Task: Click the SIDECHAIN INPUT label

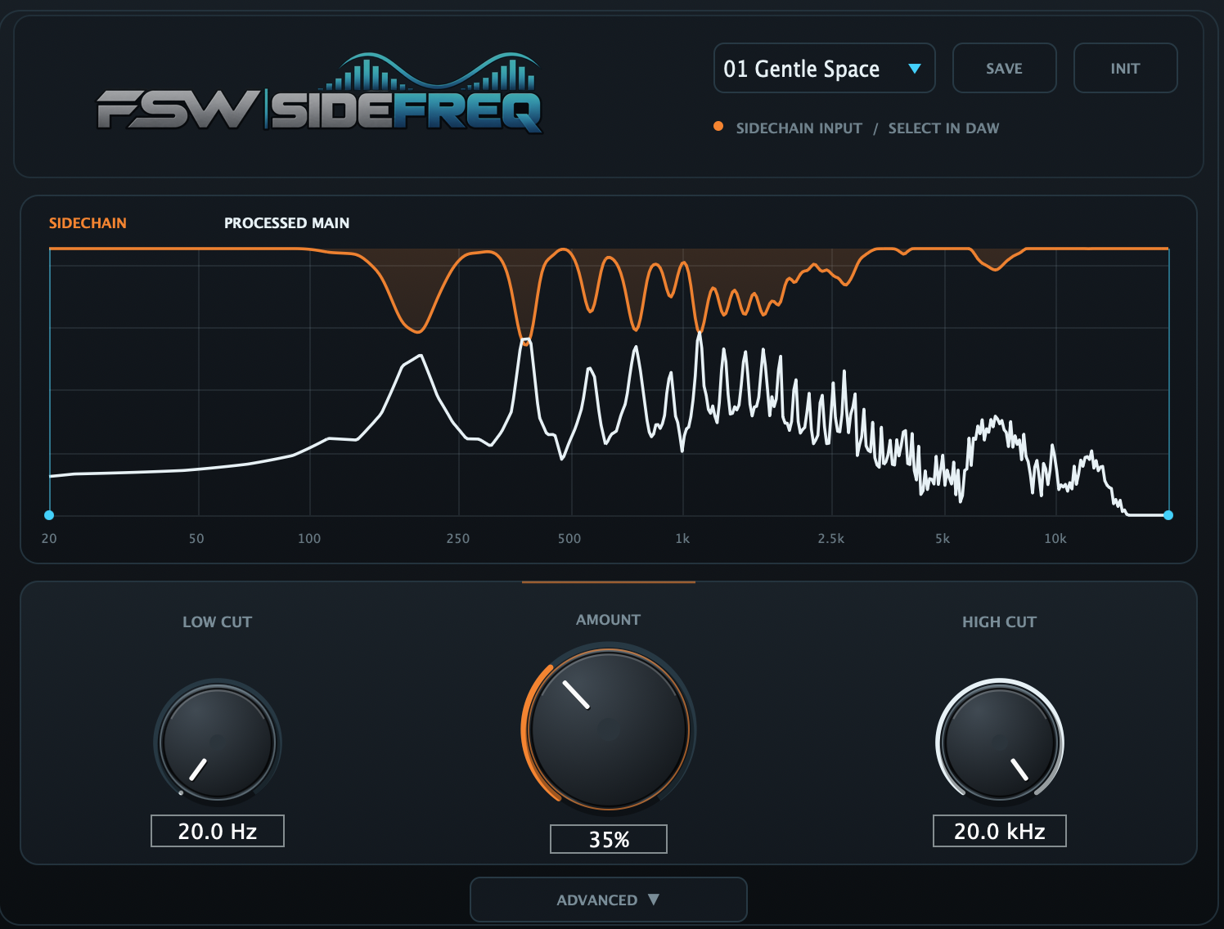Action: [x=799, y=128]
